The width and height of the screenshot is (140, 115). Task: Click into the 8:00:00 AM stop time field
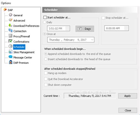pyautogui.click(x=117, y=28)
